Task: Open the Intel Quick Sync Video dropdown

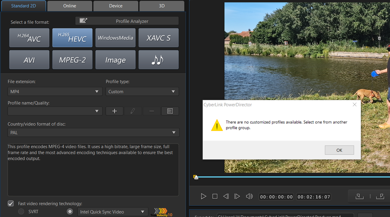Action: 113,212
